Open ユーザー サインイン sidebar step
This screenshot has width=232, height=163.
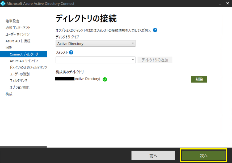[18, 34]
